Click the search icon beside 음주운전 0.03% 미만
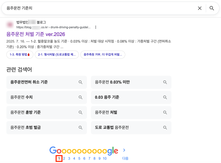Image resolution: width=221 pixels, height=163 pixels. coord(165,82)
